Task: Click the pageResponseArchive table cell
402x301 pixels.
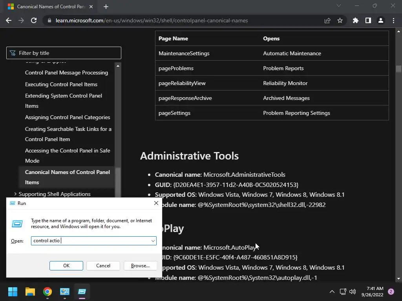Action: pos(185,98)
